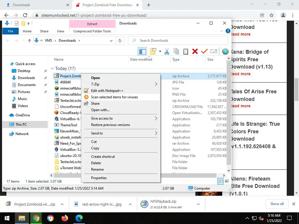The width and height of the screenshot is (299, 224).
Task: Open Brave browser from taskbar
Action: point(50,218)
